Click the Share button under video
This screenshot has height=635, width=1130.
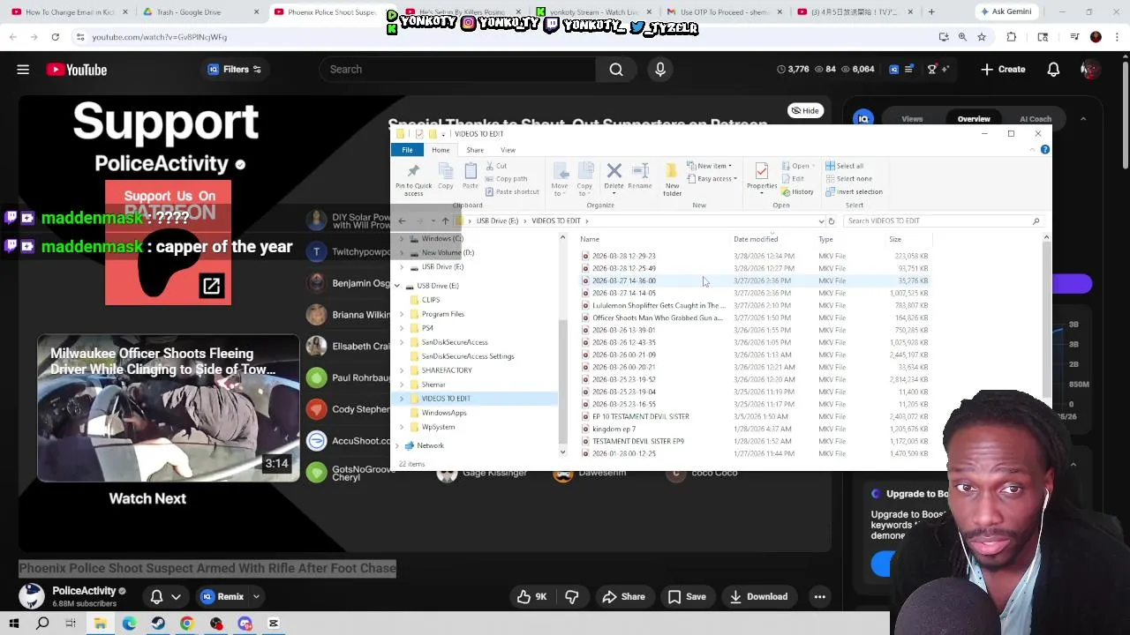click(623, 596)
